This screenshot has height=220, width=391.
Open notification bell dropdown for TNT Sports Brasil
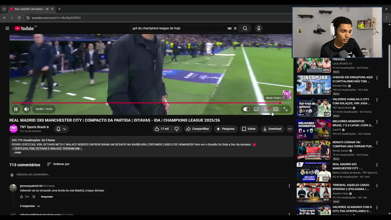61,129
